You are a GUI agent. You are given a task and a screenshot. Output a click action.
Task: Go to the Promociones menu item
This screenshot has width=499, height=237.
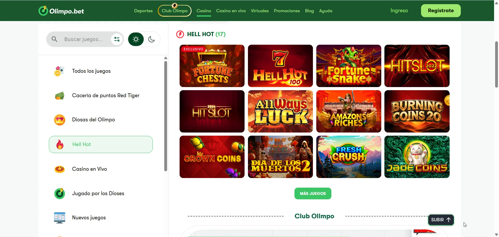click(287, 11)
